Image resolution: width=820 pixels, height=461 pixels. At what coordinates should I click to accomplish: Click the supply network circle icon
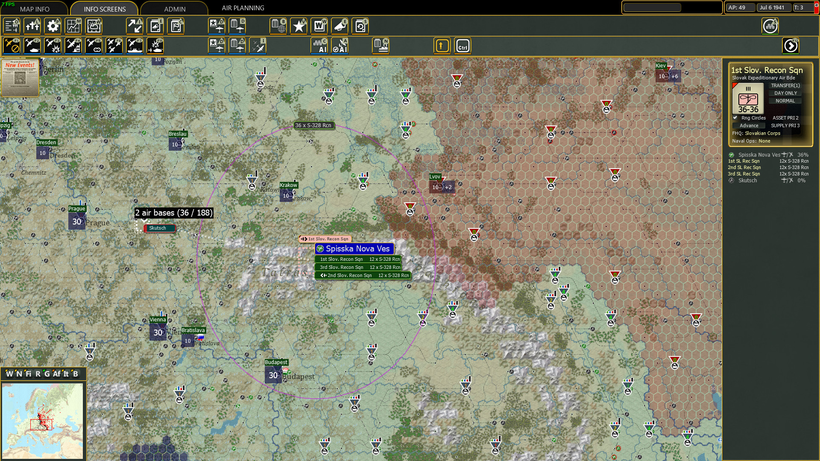point(770,26)
